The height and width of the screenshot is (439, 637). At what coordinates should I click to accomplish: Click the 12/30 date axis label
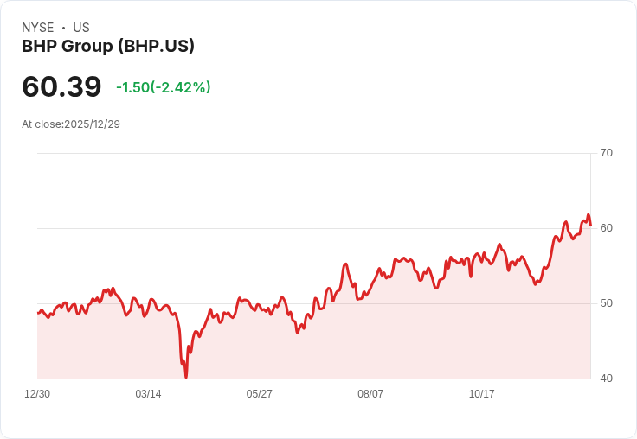tap(37, 394)
